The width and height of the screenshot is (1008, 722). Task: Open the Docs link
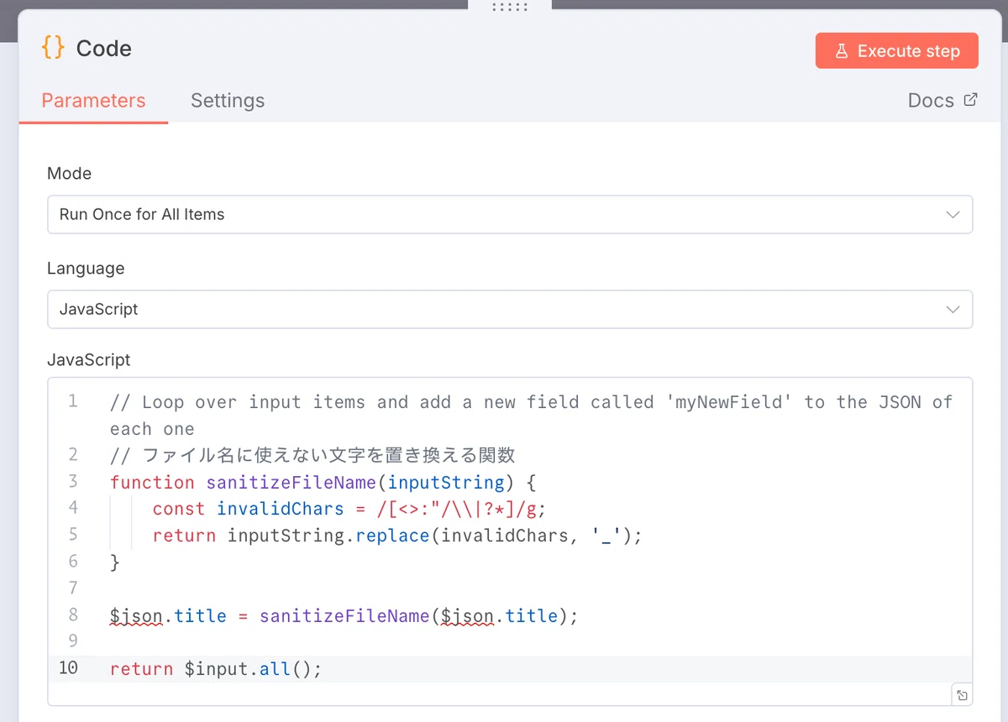tap(942, 100)
